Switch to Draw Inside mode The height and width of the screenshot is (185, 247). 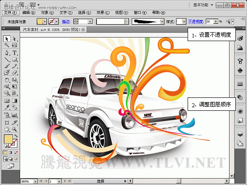pyautogui.click(x=16, y=159)
